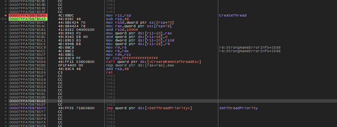Select the 'ret' instruction
This screenshot has height=127, width=337.
coord(109,72)
